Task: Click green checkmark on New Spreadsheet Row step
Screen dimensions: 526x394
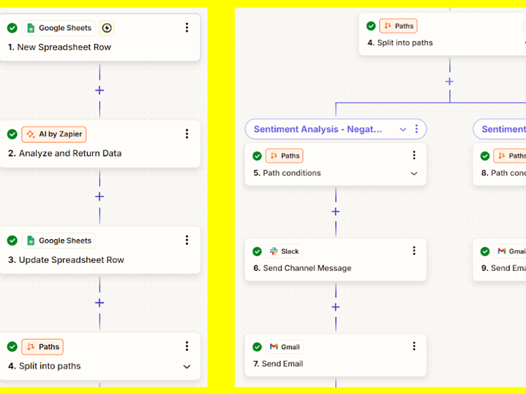Action: click(12, 28)
